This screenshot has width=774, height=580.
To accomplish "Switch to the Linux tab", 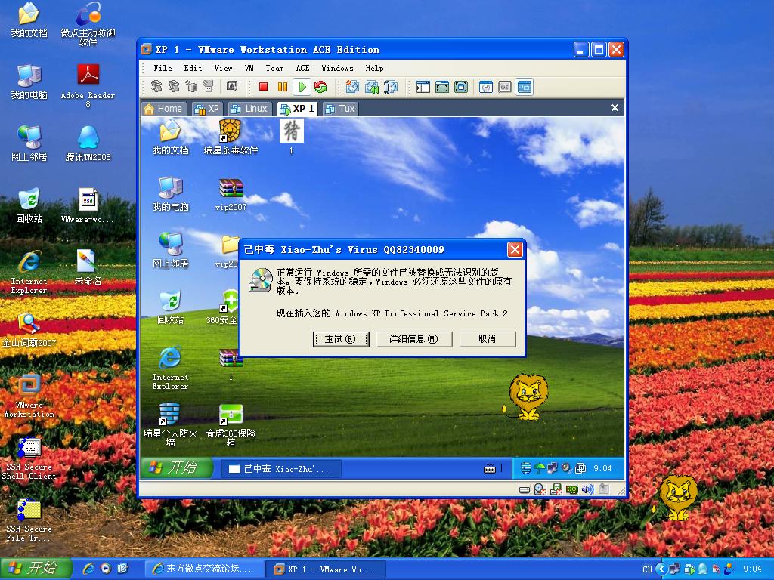I will (249, 109).
